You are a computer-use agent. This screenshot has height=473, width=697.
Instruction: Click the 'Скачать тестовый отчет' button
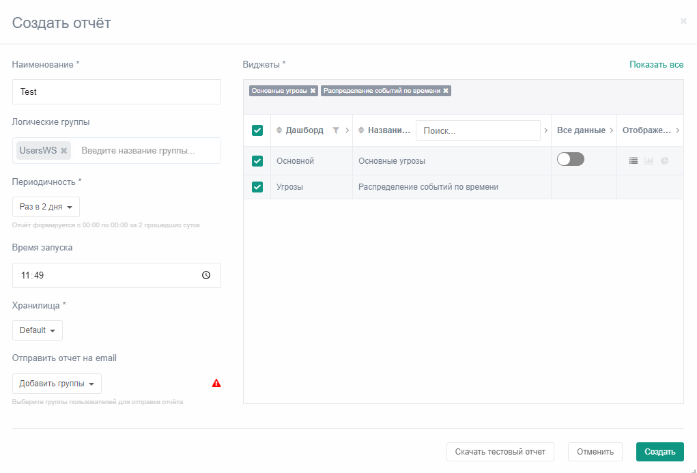point(500,452)
